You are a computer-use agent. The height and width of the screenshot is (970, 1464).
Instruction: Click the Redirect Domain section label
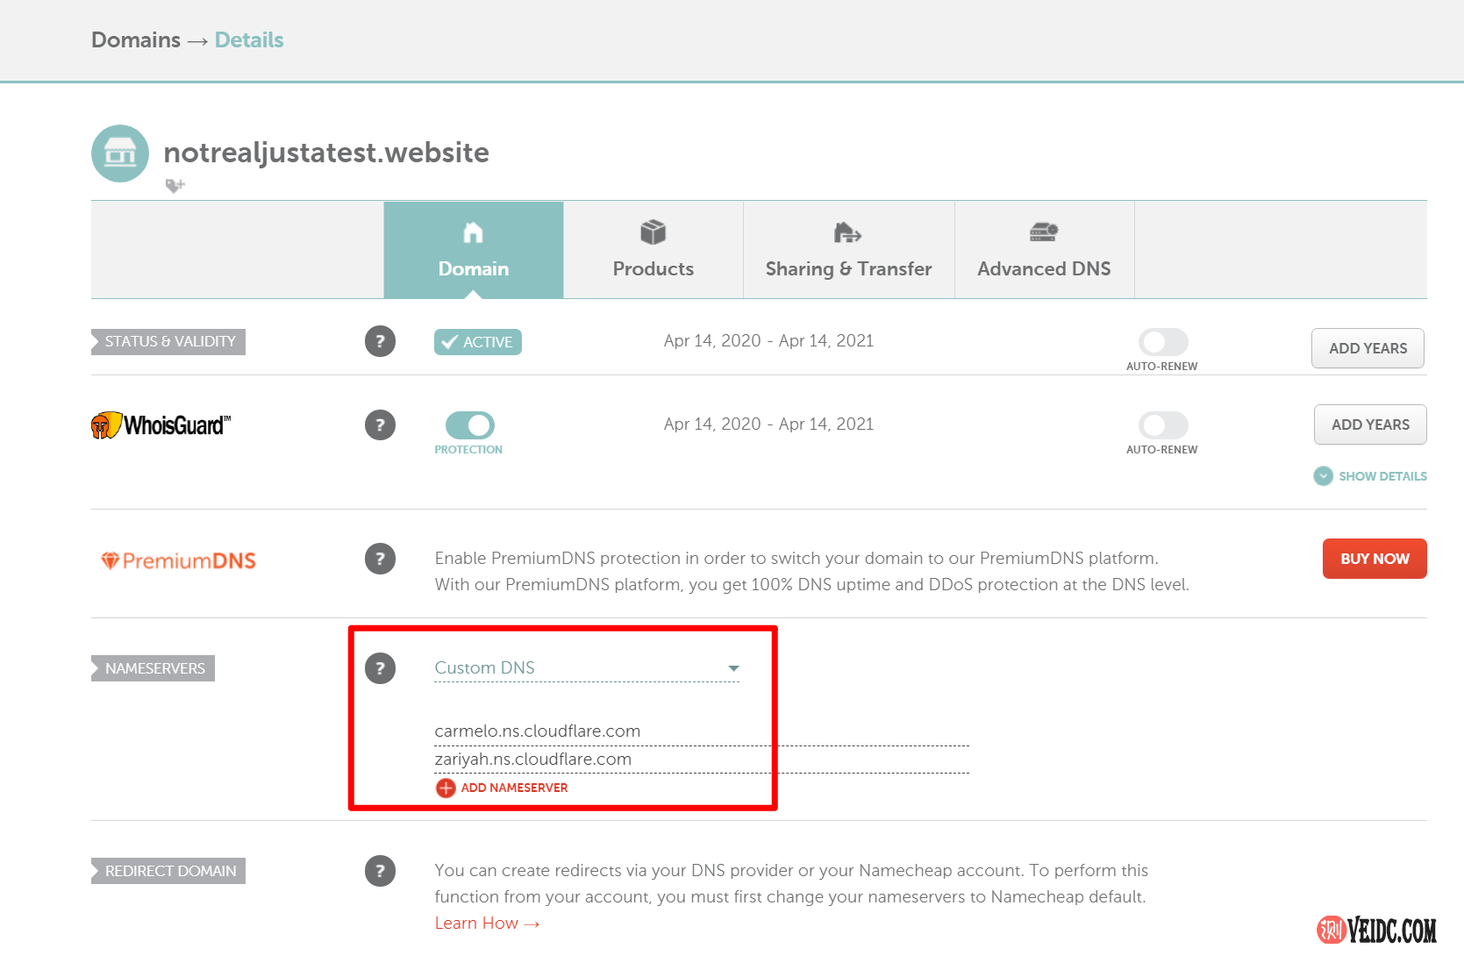click(168, 871)
